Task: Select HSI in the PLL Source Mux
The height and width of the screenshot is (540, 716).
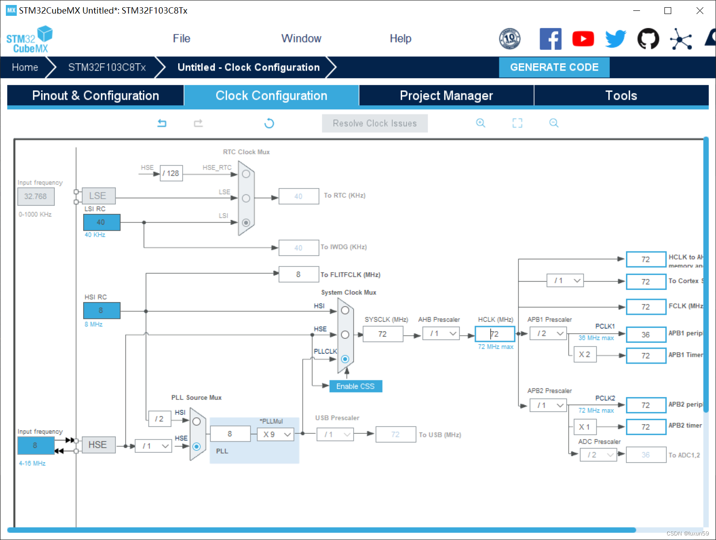Action: pos(196,422)
